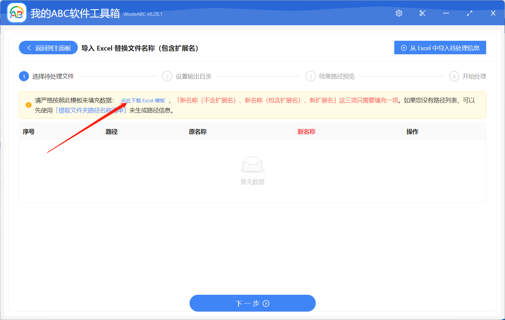This screenshot has width=505, height=320.
Task: Click 从 Excel 中导入待处理信息 button
Action: click(x=440, y=47)
